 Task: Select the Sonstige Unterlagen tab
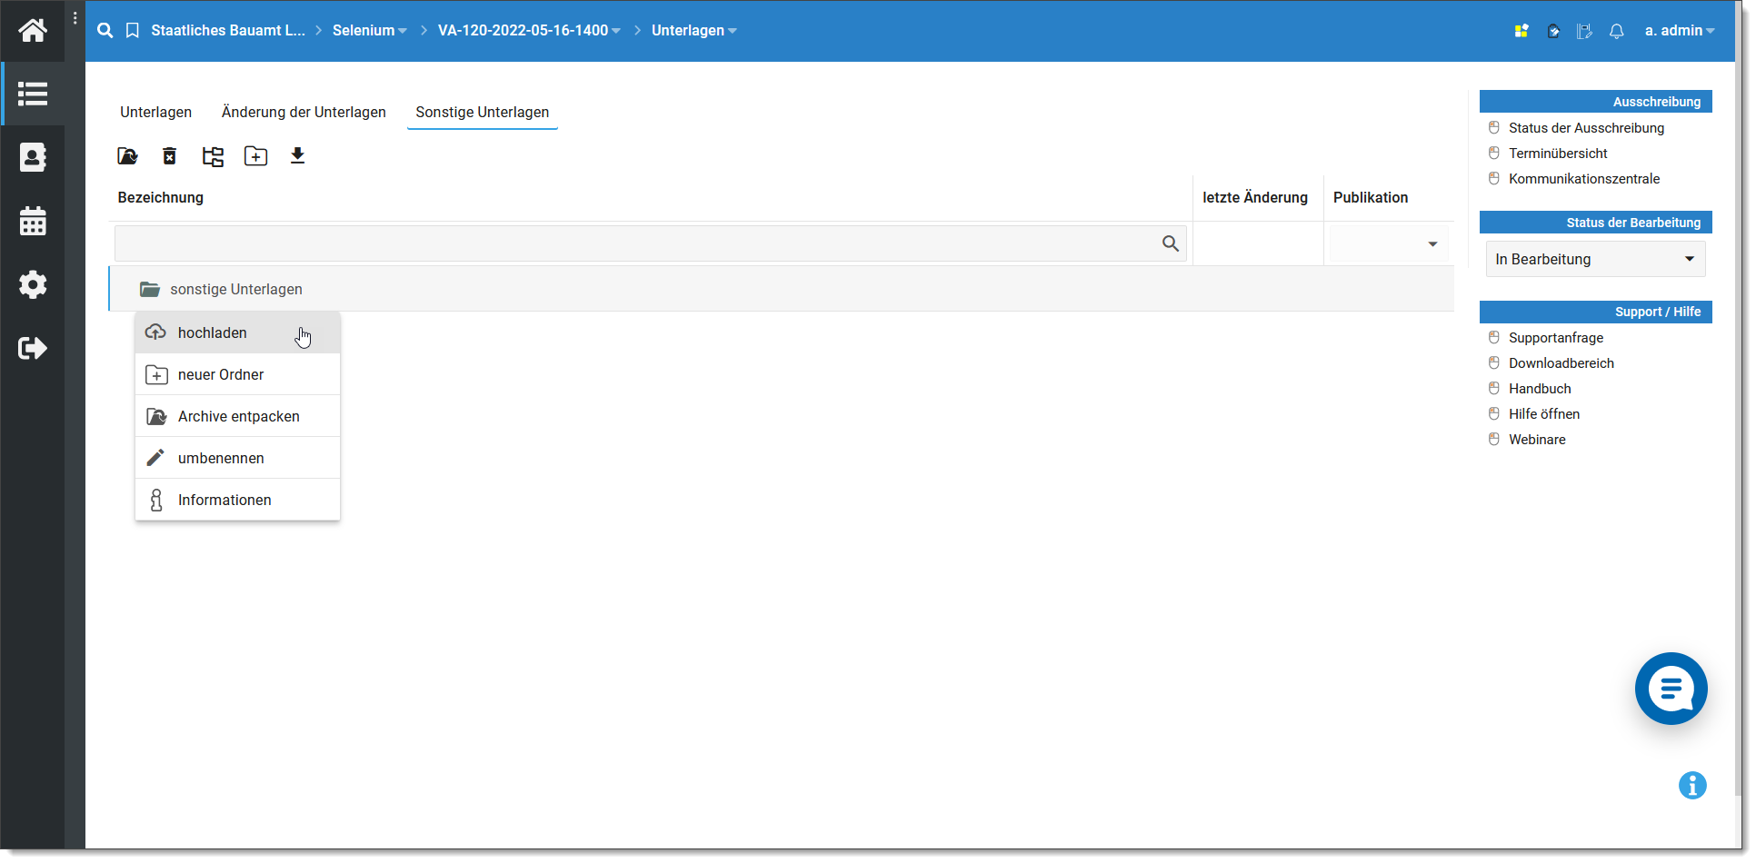(483, 112)
